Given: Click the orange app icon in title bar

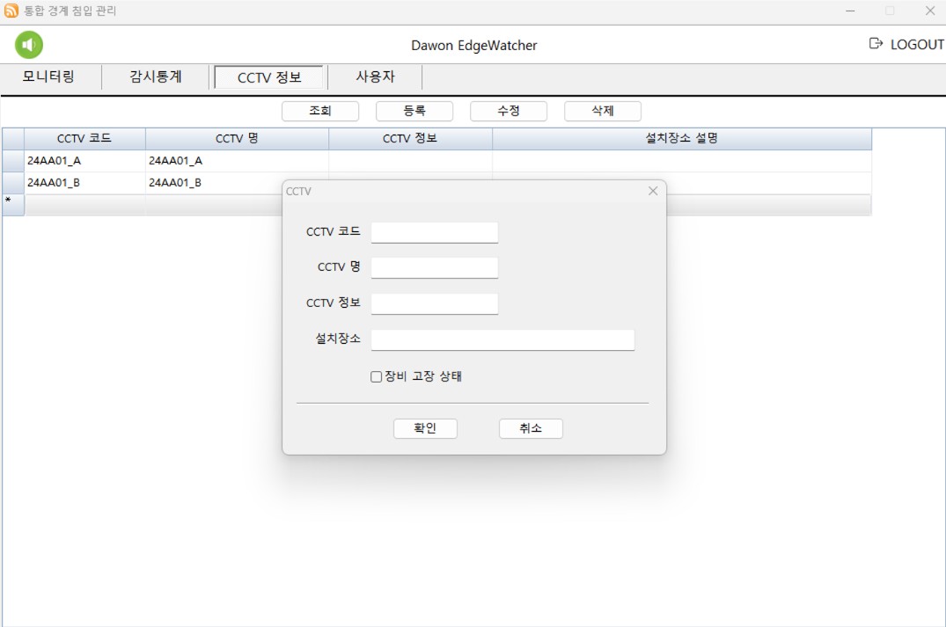Looking at the screenshot, I should point(11,11).
